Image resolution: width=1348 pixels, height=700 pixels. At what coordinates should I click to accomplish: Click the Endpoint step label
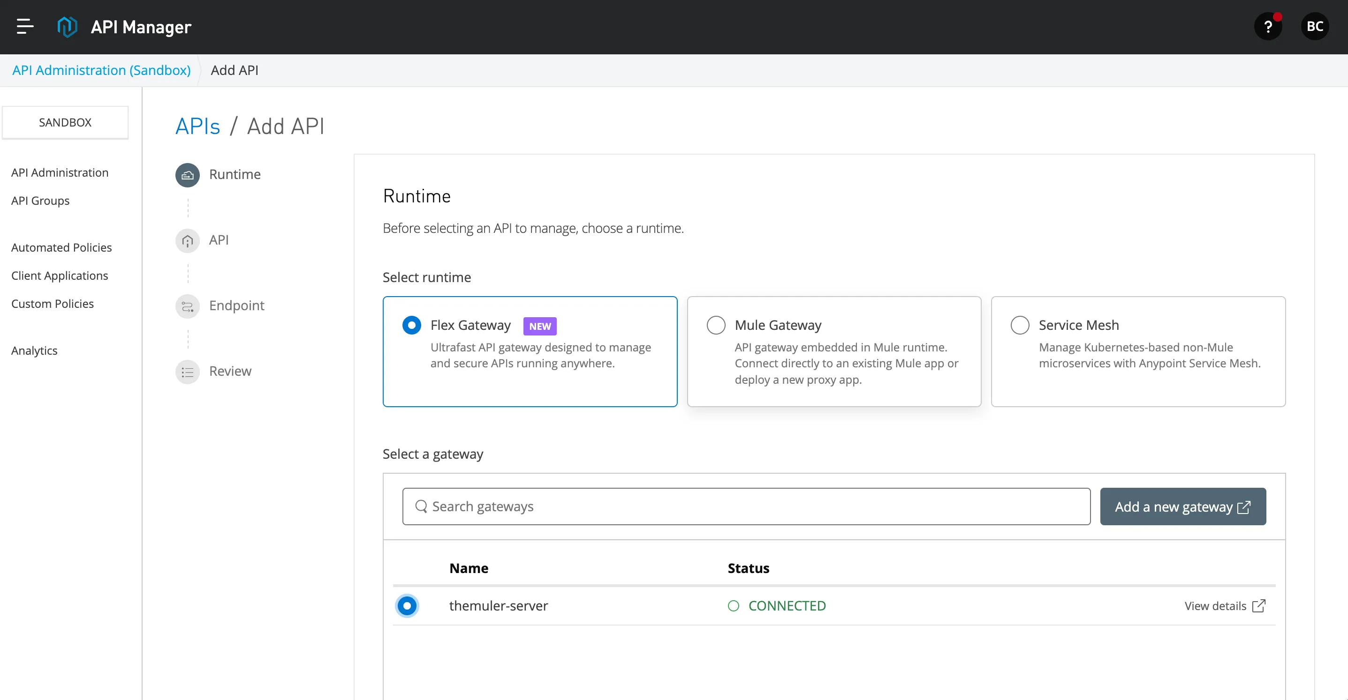coord(236,306)
